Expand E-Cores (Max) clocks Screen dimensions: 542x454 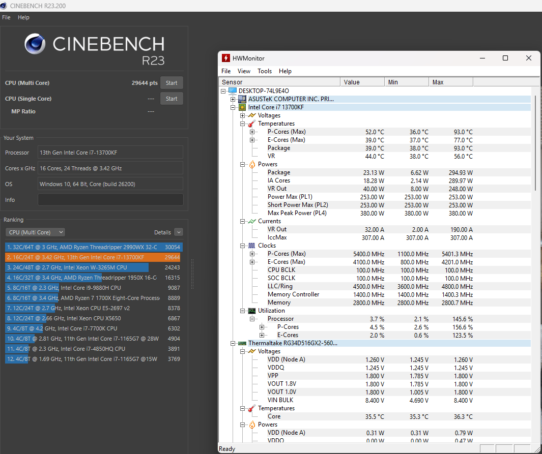point(252,262)
